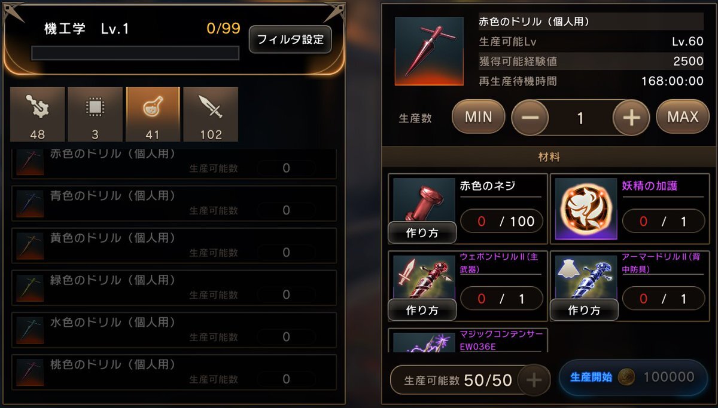The height and width of the screenshot is (408, 718).
Task: Start production with 生産開始 button
Action: tap(633, 377)
